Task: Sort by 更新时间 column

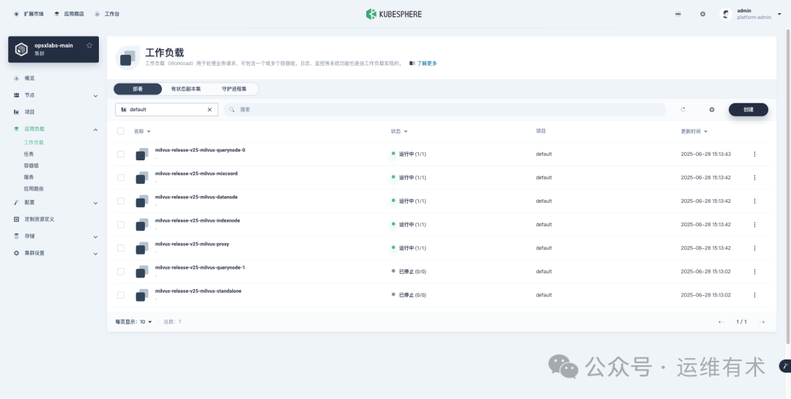Action: pos(694,131)
